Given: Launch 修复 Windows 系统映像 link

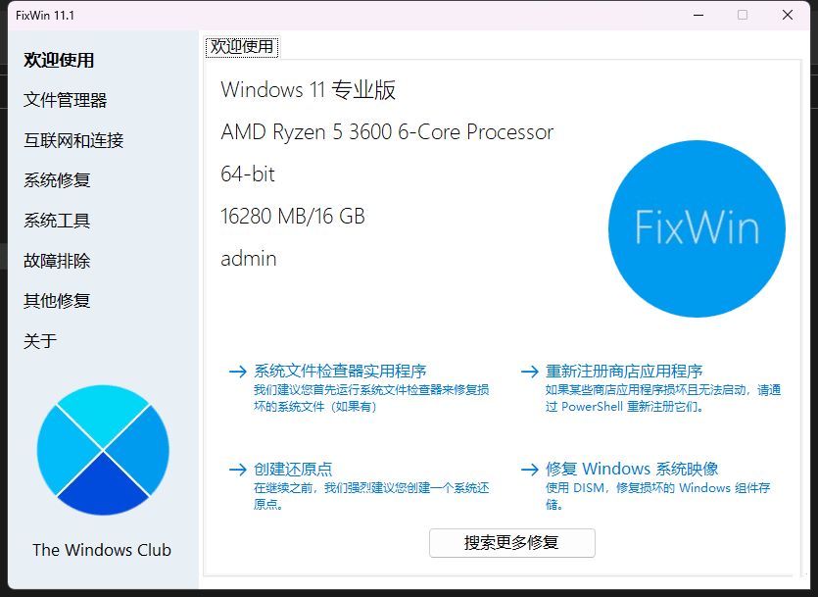Looking at the screenshot, I should click(x=632, y=469).
